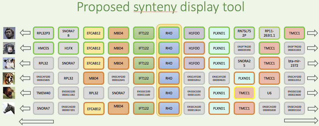Click the human statue species icon
The height and width of the screenshot is (126, 319).
pos(9,33)
